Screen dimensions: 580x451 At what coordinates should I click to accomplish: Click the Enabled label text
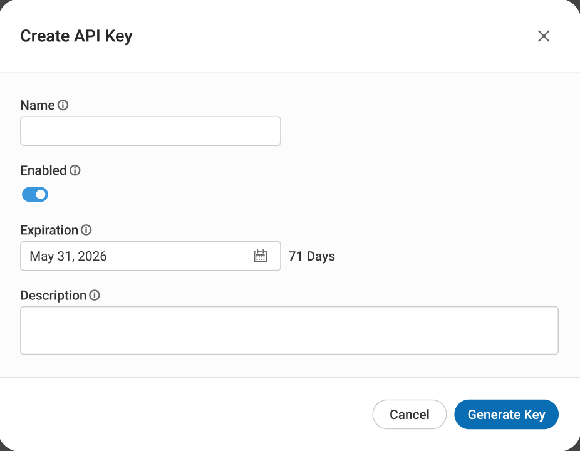click(43, 170)
